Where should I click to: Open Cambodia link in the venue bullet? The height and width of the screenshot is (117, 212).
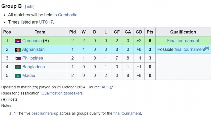(x=67, y=15)
